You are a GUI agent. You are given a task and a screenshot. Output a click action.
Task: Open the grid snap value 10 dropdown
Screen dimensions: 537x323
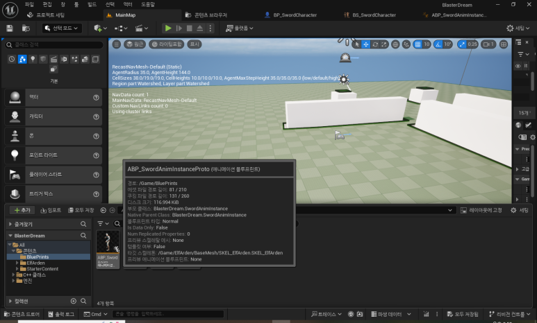coord(427,44)
